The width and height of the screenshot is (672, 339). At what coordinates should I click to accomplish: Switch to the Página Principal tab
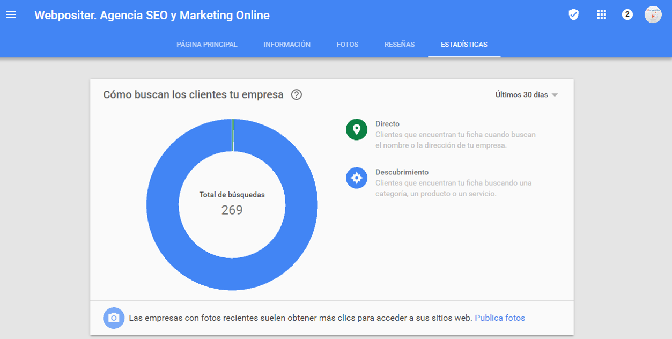click(x=206, y=45)
